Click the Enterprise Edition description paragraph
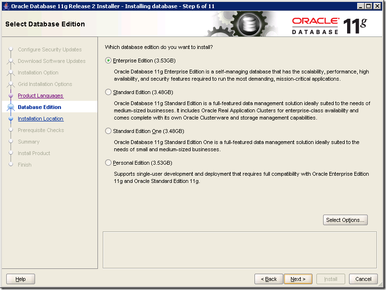 tap(241, 75)
